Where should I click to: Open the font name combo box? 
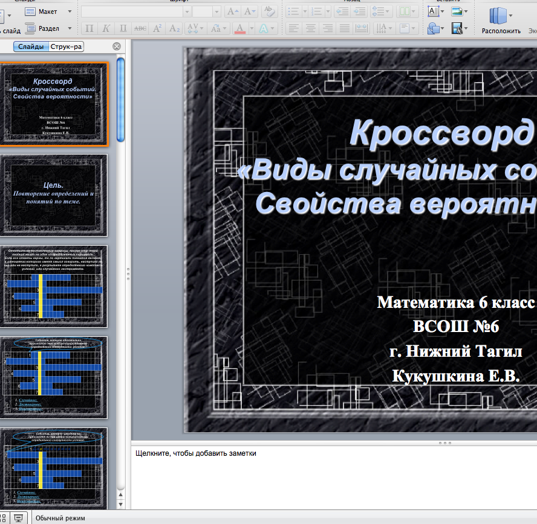pyautogui.click(x=135, y=11)
